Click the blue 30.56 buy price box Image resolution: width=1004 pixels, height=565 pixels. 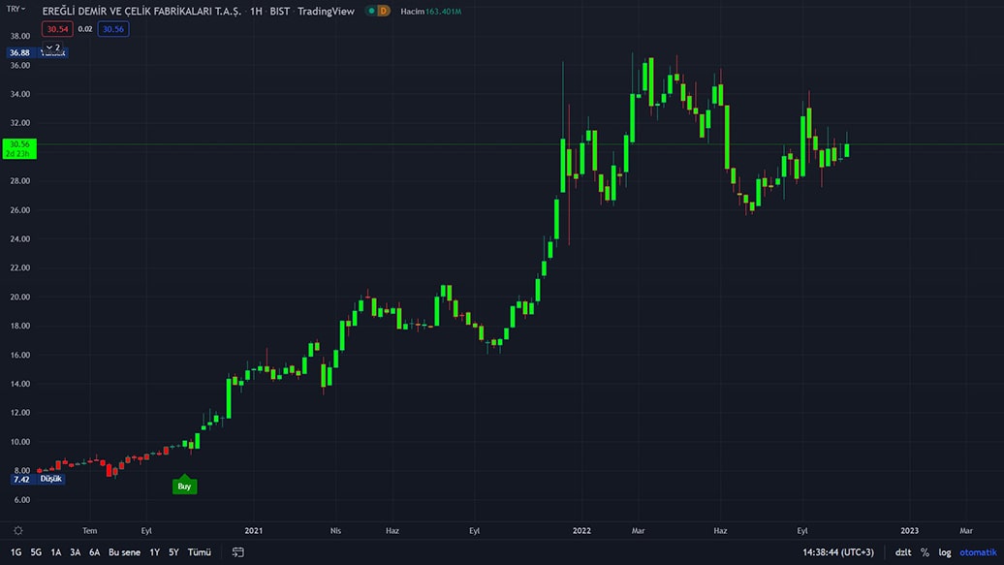[113, 29]
